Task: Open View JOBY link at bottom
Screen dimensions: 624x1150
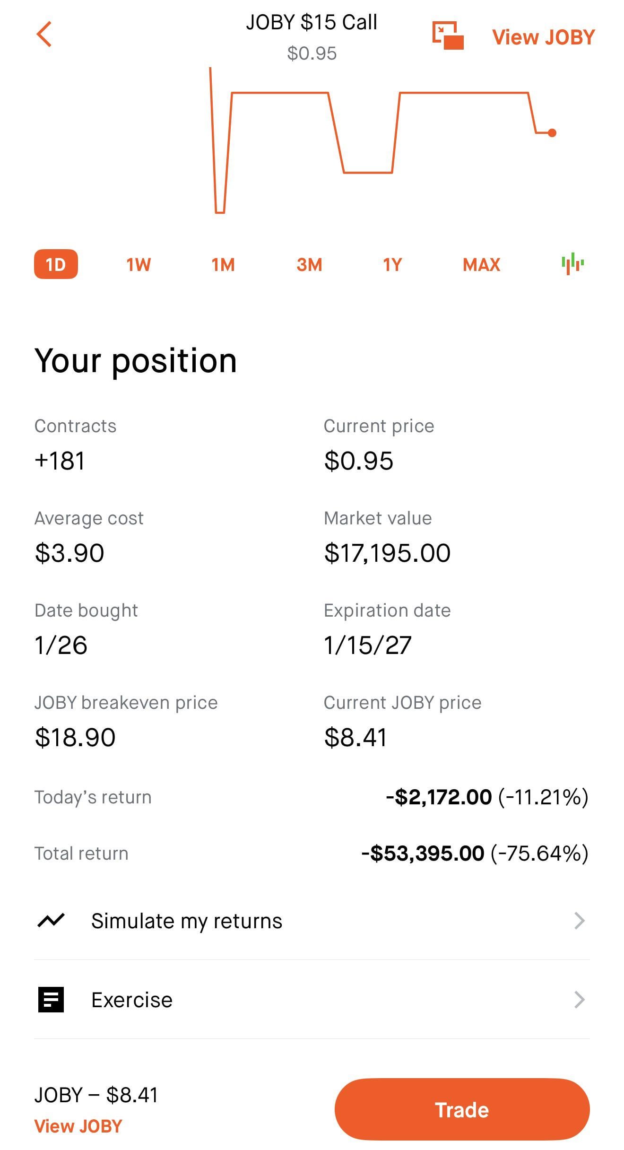Action: [x=78, y=1126]
